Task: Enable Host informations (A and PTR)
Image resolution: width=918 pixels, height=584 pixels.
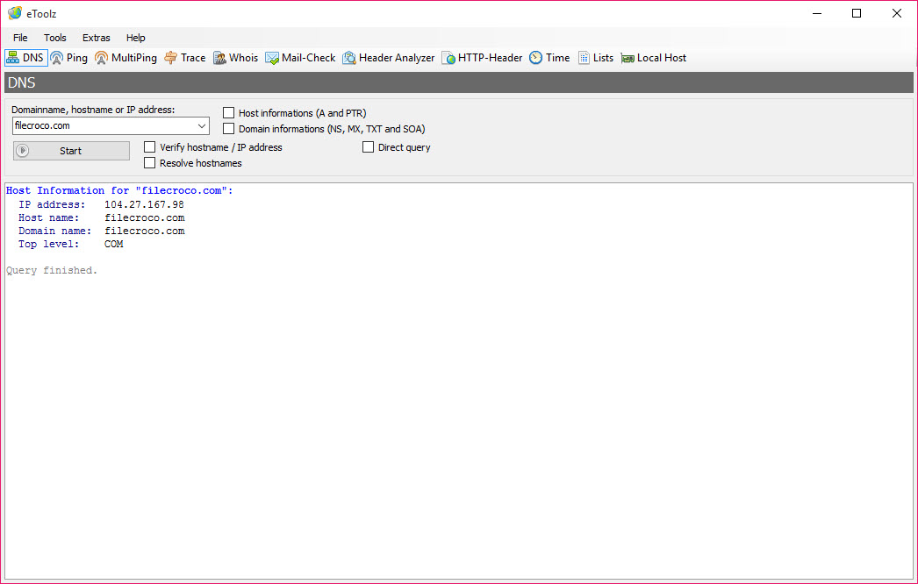Action: click(229, 113)
